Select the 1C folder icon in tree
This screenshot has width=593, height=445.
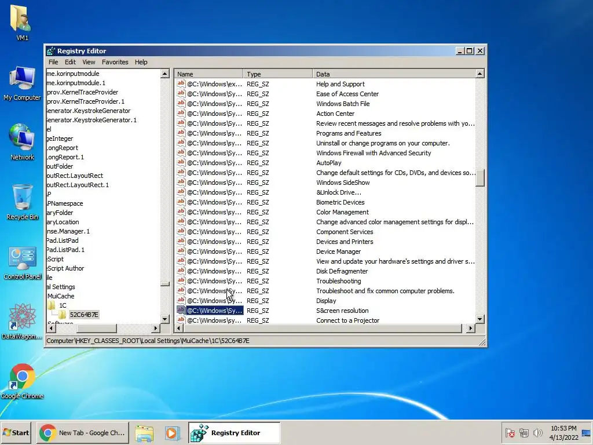[52, 305]
